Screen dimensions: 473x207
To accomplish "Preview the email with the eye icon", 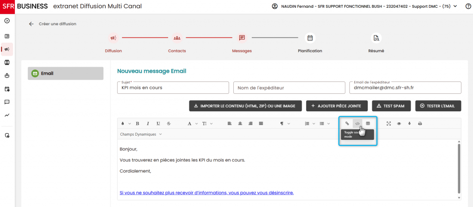I will tap(399, 123).
